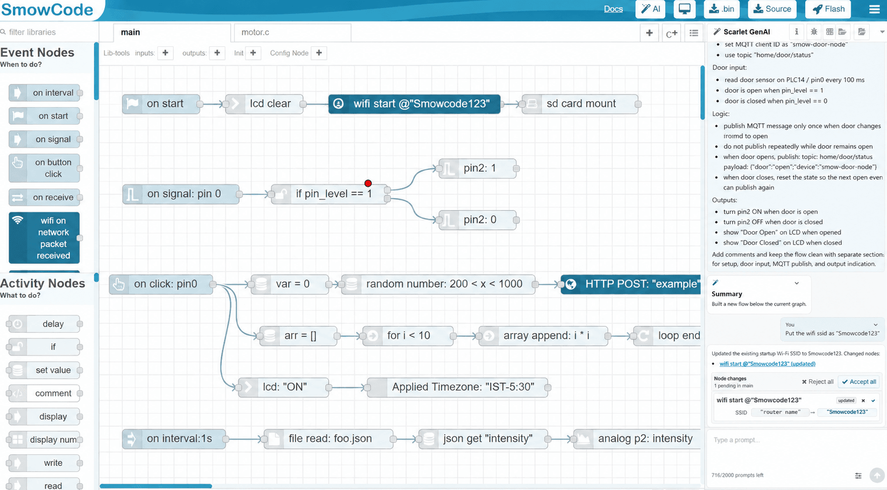This screenshot has width=887, height=490.
Task: Open wifi start @"Smowcode123" (updated) link
Action: 768,364
